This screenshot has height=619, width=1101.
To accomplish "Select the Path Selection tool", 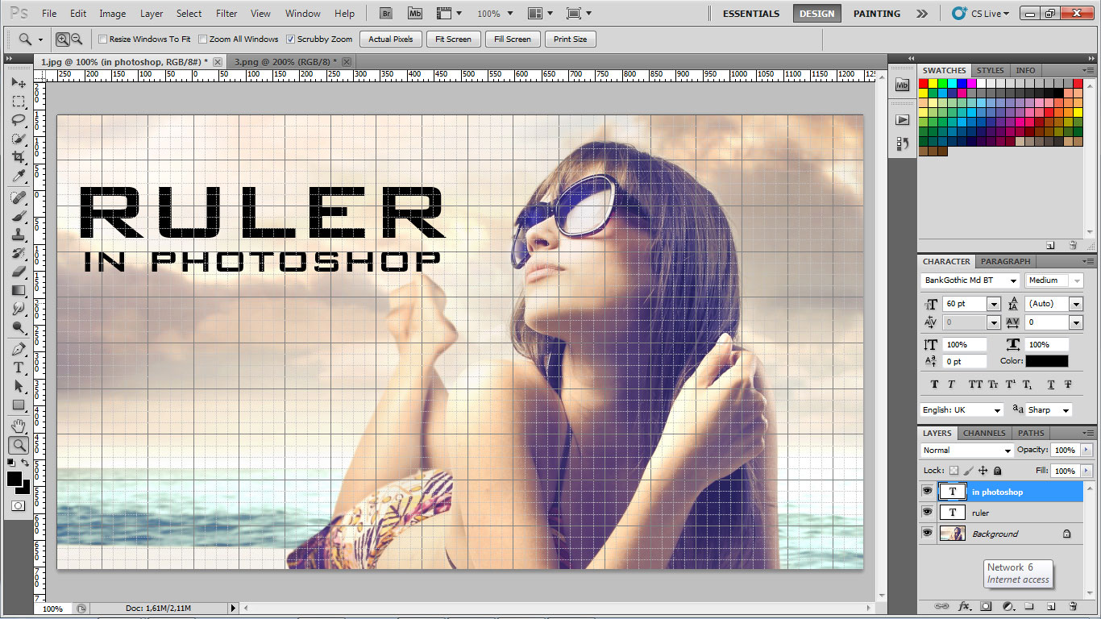I will point(18,386).
